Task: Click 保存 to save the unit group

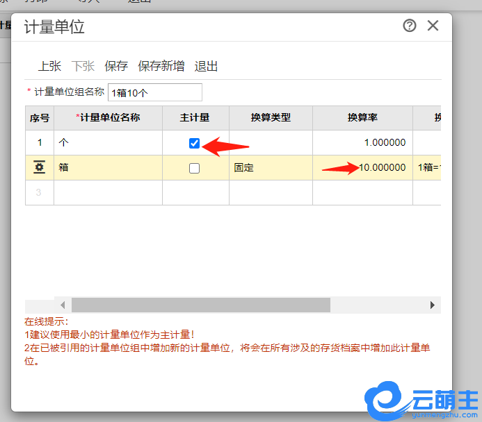Action: pos(116,66)
